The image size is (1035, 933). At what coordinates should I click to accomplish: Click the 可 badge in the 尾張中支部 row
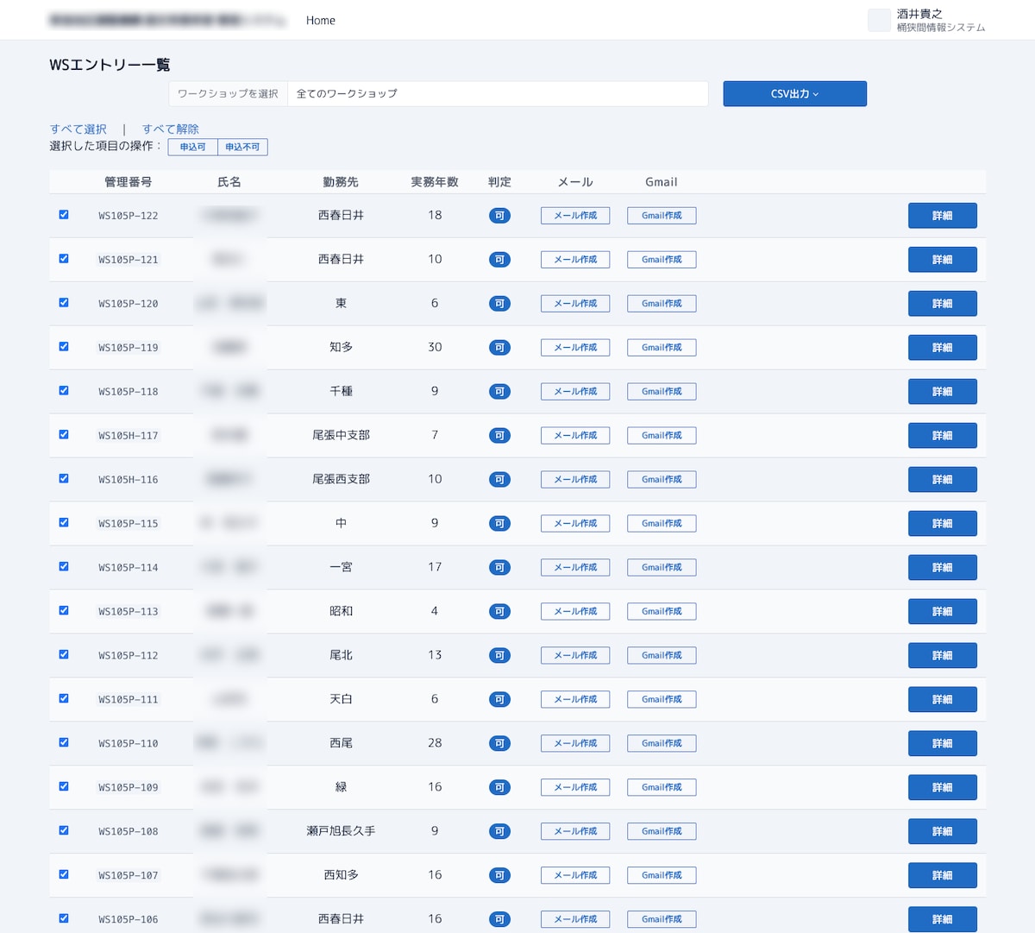click(499, 436)
